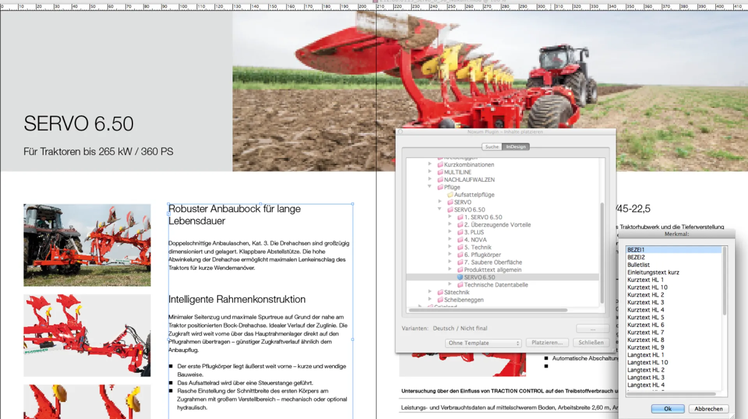Viewport: 748px width, 419px height.
Task: Expand the Kurzkombinationen folder
Action: click(430, 164)
